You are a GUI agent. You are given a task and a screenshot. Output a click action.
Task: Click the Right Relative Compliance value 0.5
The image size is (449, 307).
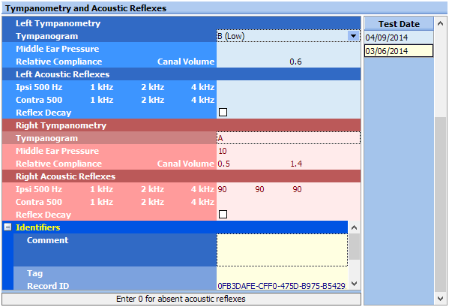coord(223,164)
